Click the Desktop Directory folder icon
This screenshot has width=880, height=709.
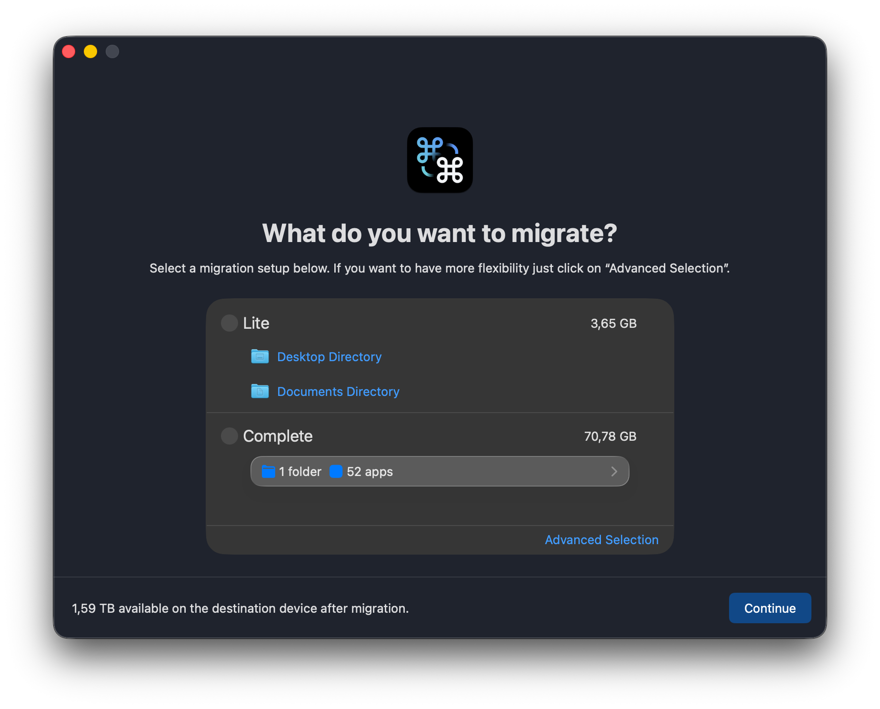pos(260,356)
